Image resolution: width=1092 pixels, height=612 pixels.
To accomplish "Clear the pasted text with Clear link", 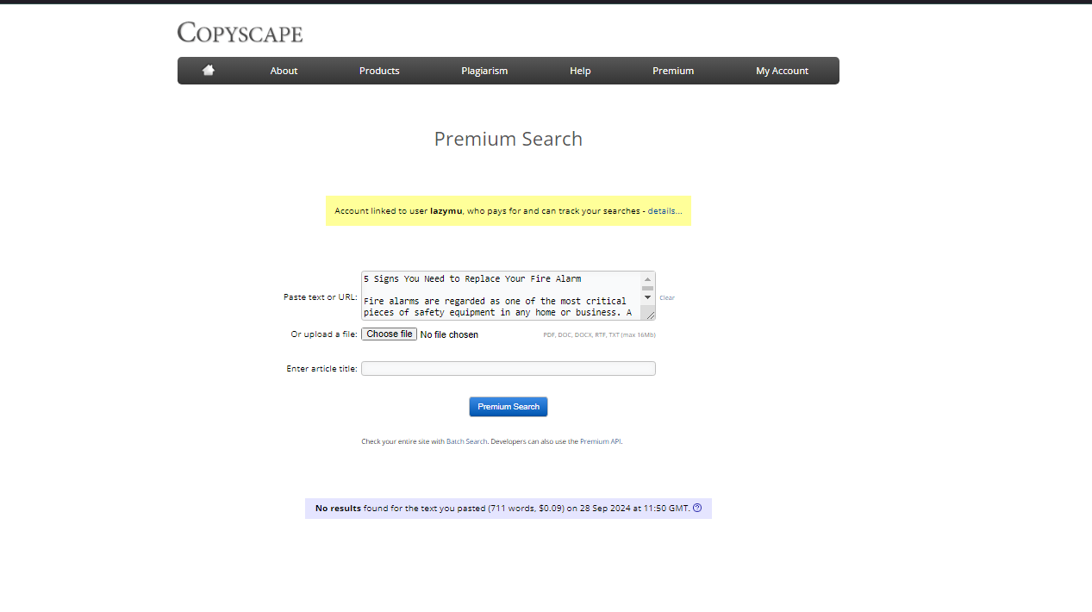I will point(667,297).
